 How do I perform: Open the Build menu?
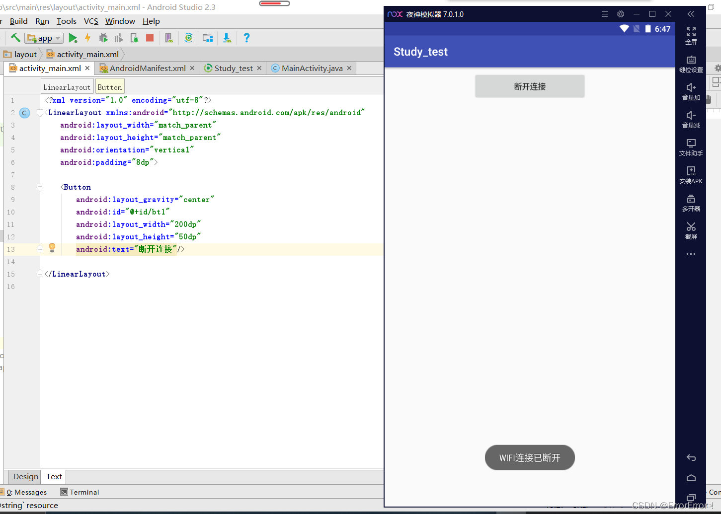pos(19,21)
